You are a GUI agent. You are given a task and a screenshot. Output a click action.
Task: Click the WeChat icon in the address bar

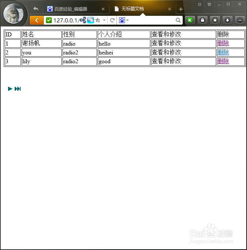(90, 20)
